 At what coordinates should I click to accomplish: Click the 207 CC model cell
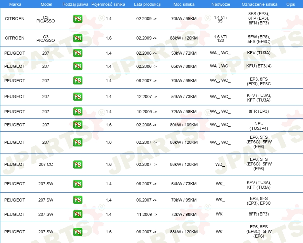click(x=46, y=164)
